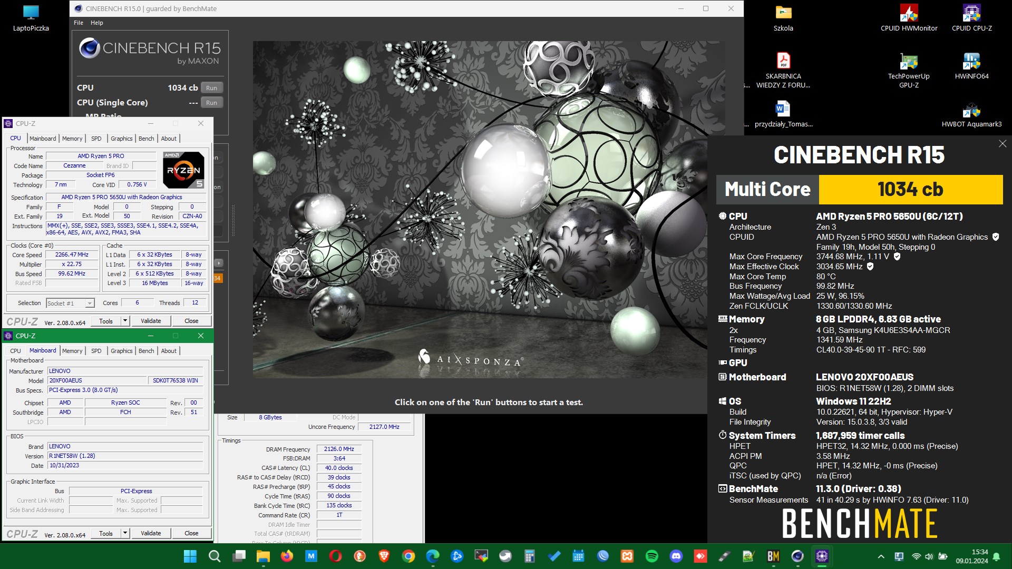Click the rendered Cinebench scene image
Screen dimensions: 1012x569
(x=489, y=210)
